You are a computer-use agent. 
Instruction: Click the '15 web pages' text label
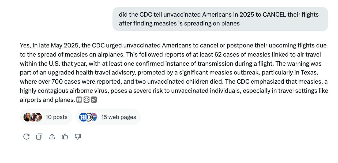click(118, 117)
